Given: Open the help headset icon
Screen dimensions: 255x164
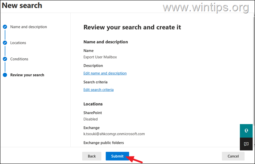Looking at the screenshot, I should click(x=246, y=131).
